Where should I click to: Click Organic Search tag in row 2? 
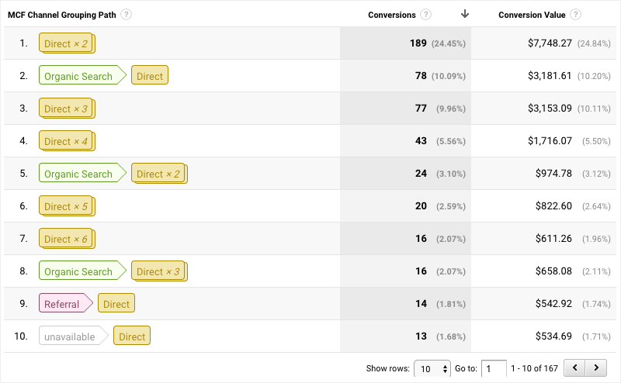coord(79,76)
